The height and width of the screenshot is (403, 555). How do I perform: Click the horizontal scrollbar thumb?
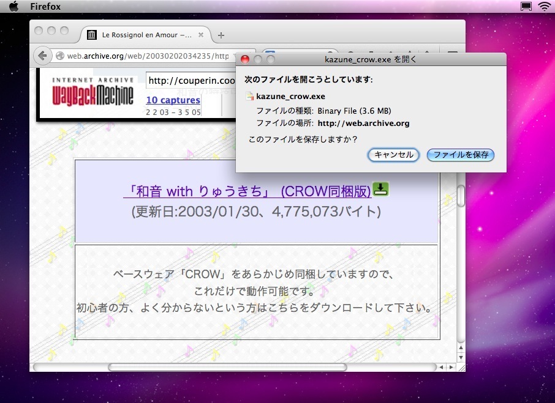227,367
